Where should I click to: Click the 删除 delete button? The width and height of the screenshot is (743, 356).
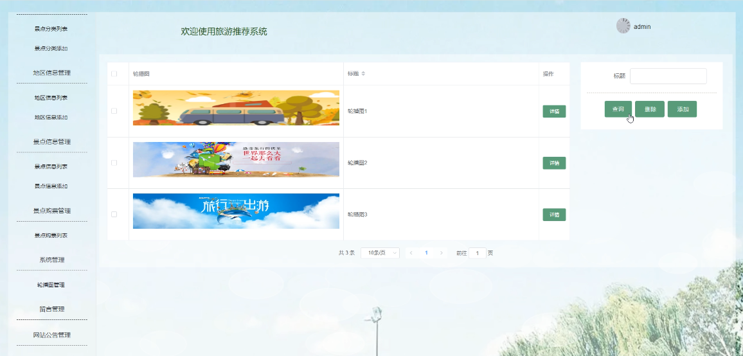click(650, 109)
